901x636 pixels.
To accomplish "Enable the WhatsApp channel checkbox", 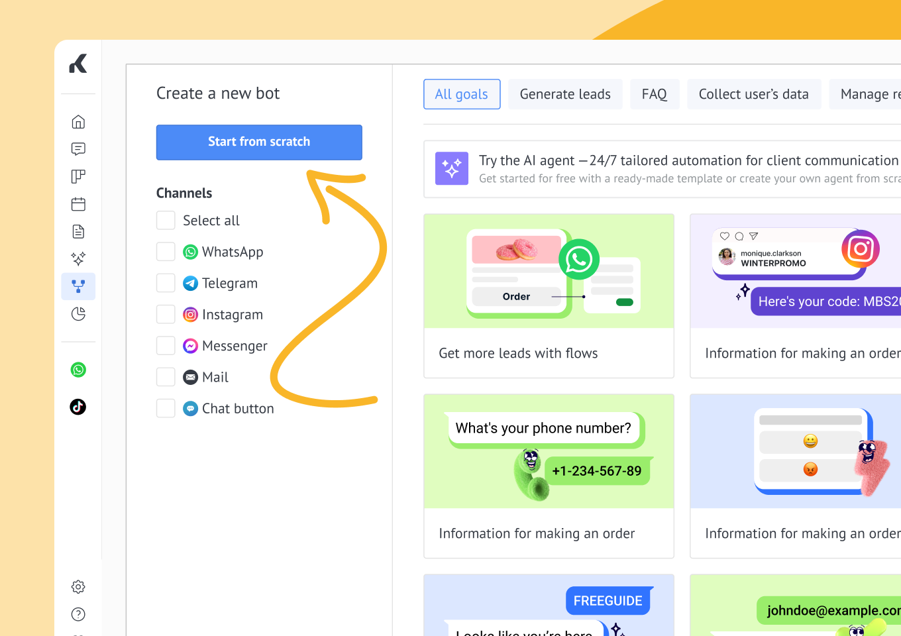I will 166,252.
